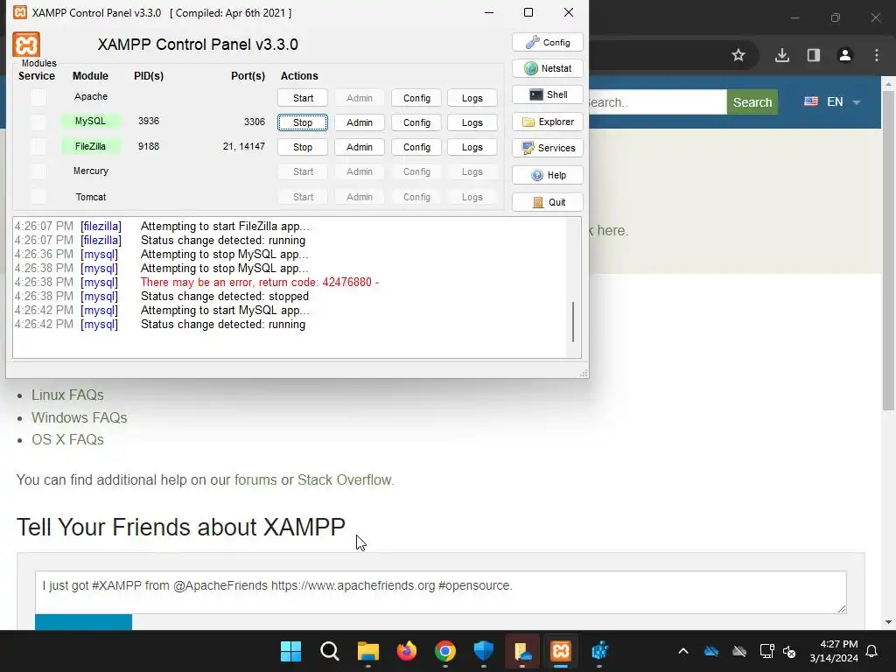
Task: Toggle FileZilla service checkbox
Action: point(38,146)
